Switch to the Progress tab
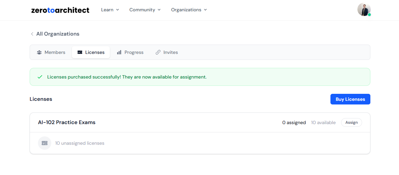399x175 pixels. tap(134, 53)
